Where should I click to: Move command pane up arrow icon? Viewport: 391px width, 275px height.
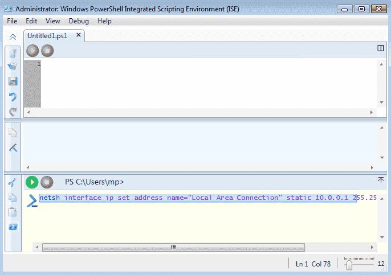coord(381,179)
